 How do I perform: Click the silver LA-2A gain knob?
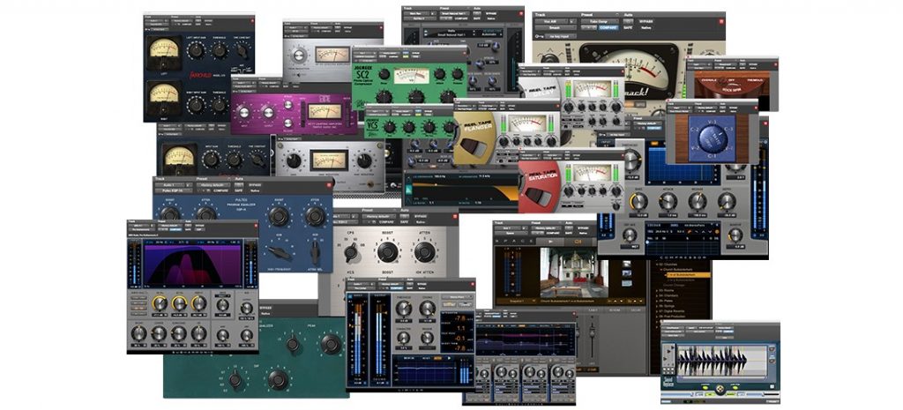tap(295, 161)
